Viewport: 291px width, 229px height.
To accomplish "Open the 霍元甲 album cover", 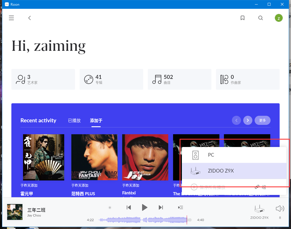I will click(x=43, y=157).
